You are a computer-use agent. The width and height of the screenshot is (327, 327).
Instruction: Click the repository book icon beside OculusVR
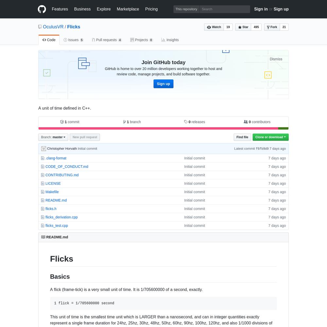(40, 27)
